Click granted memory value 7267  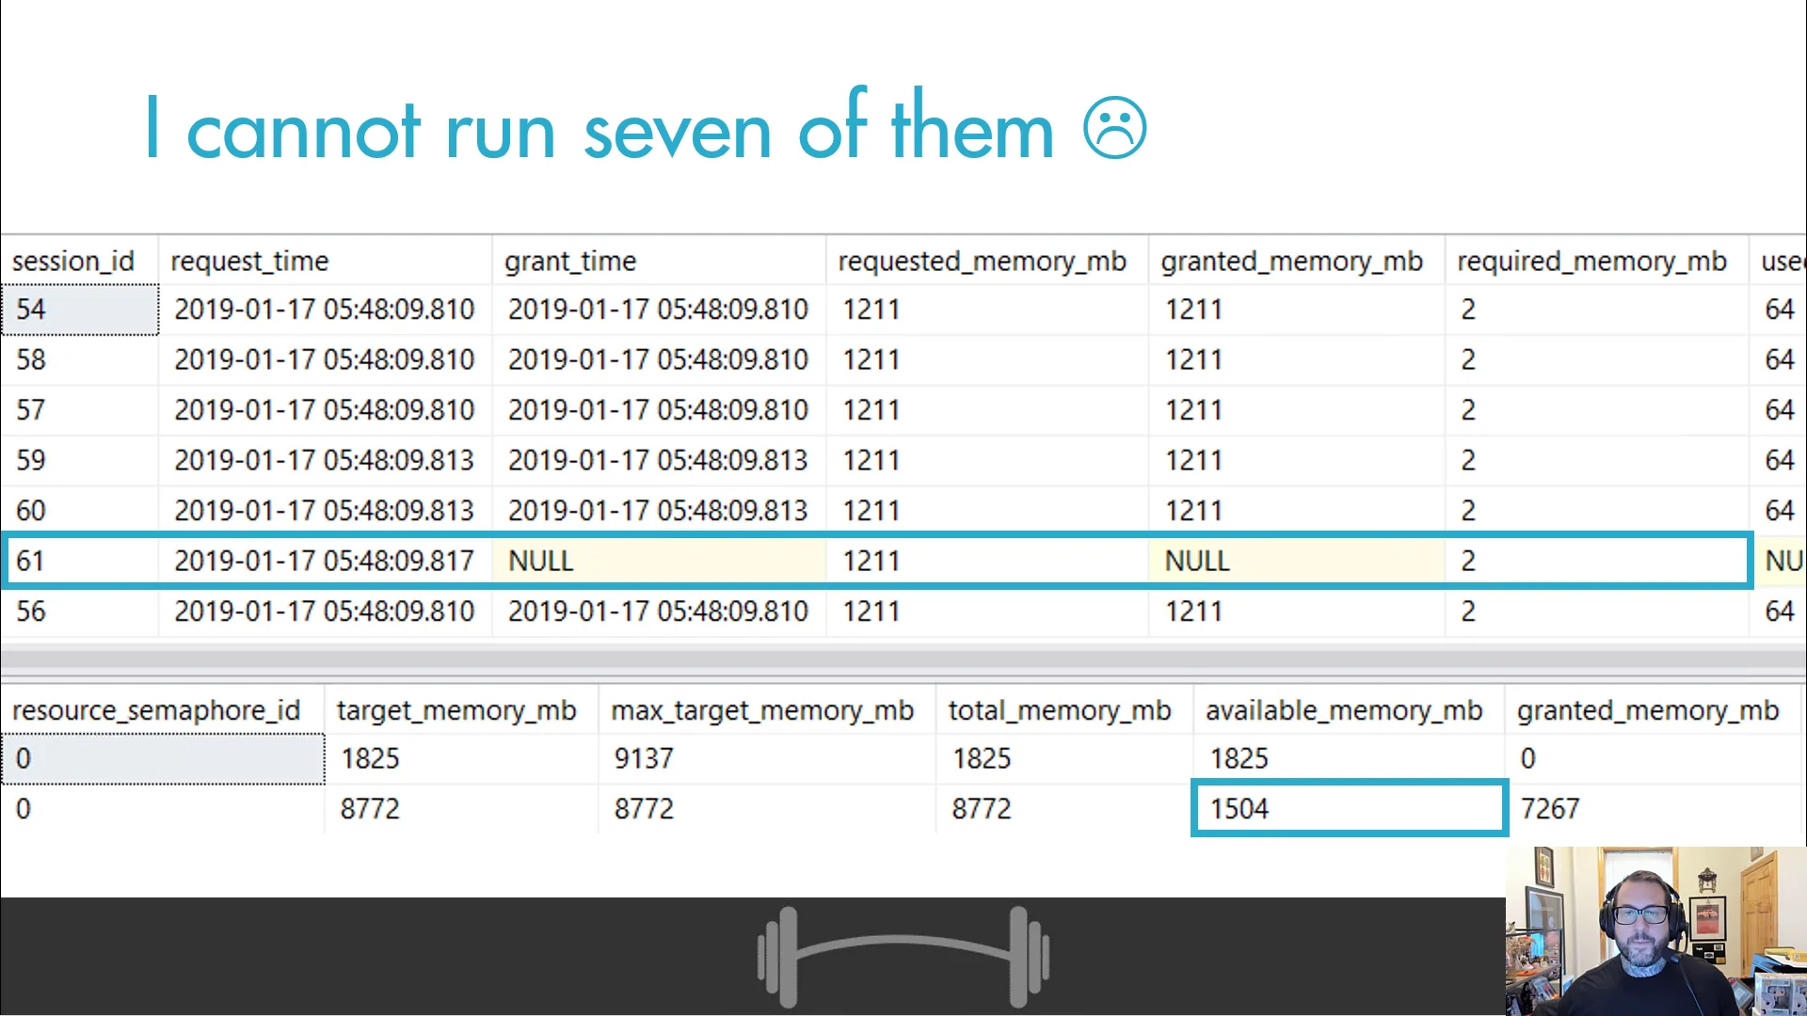(1550, 808)
